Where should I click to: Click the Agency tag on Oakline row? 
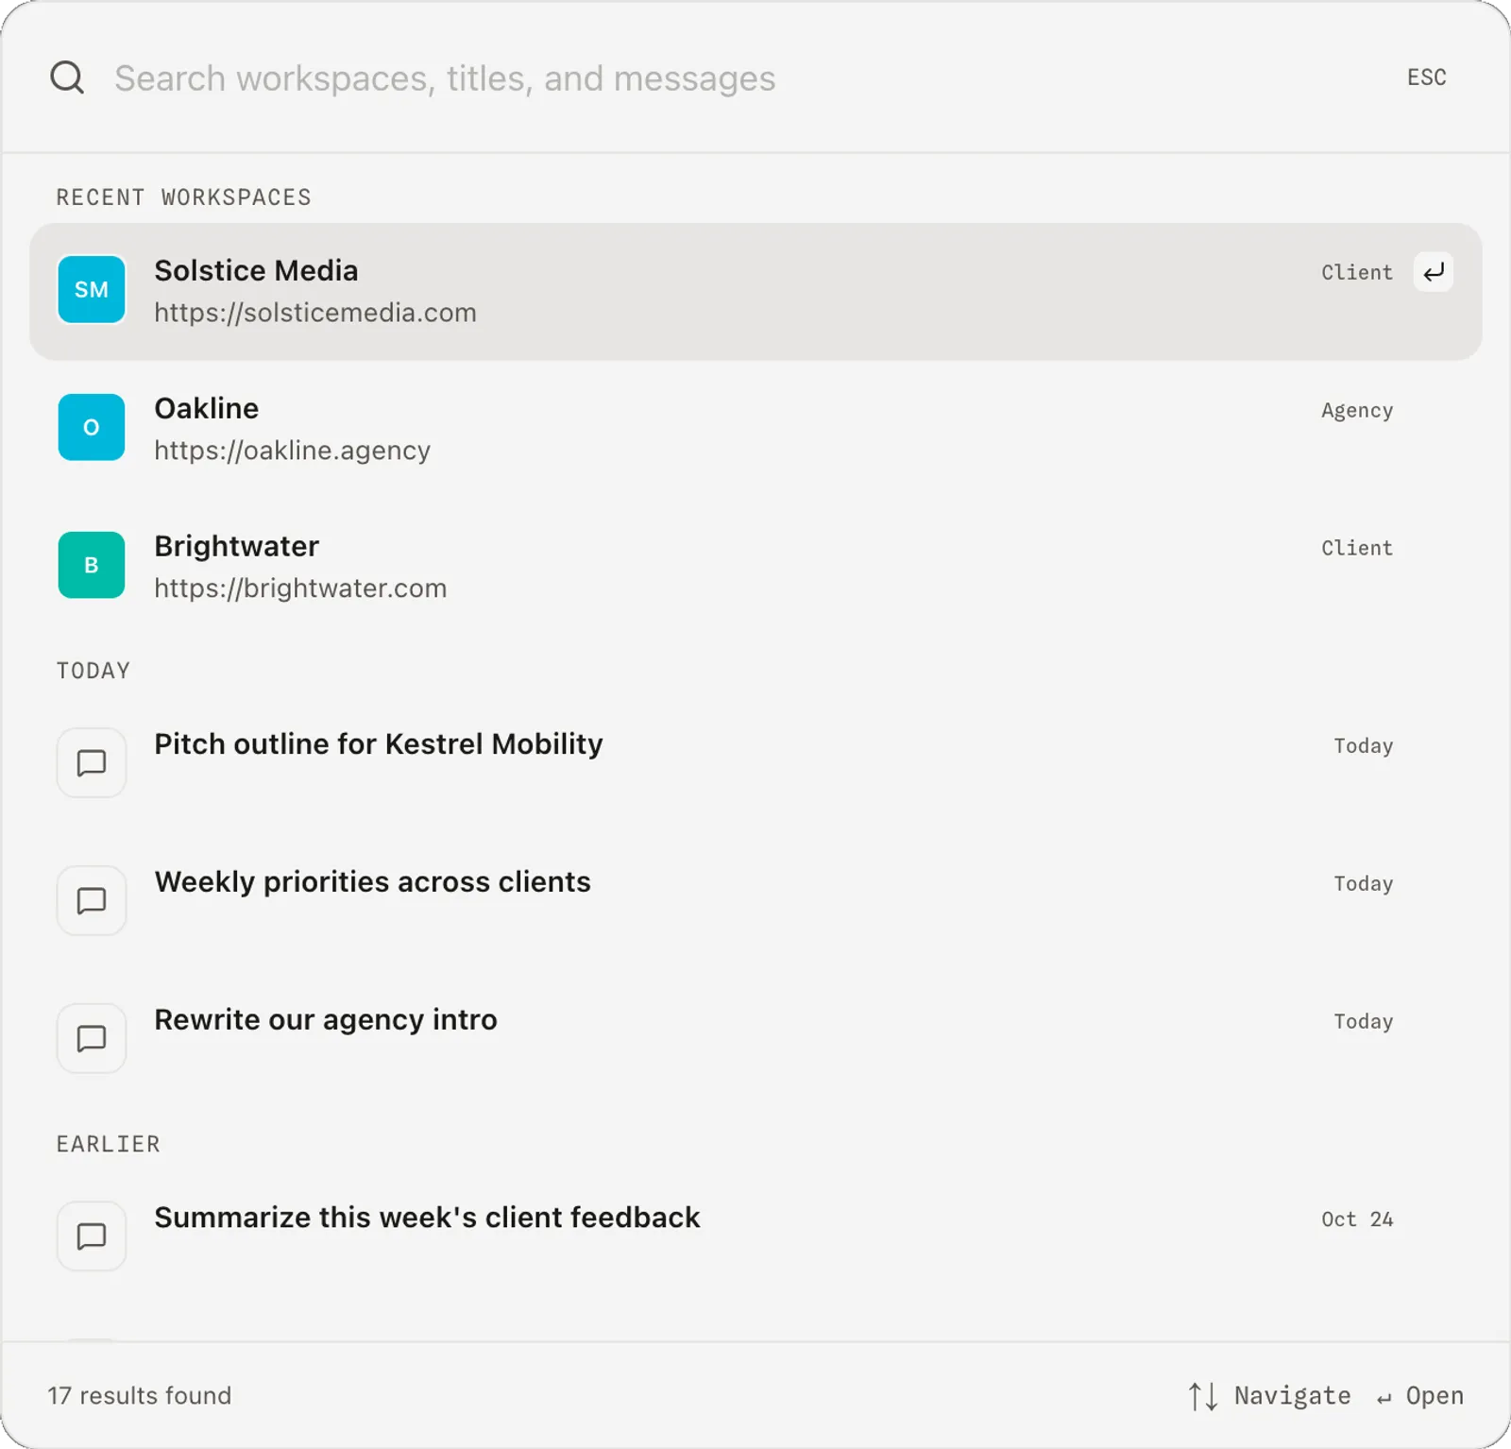pyautogui.click(x=1356, y=411)
